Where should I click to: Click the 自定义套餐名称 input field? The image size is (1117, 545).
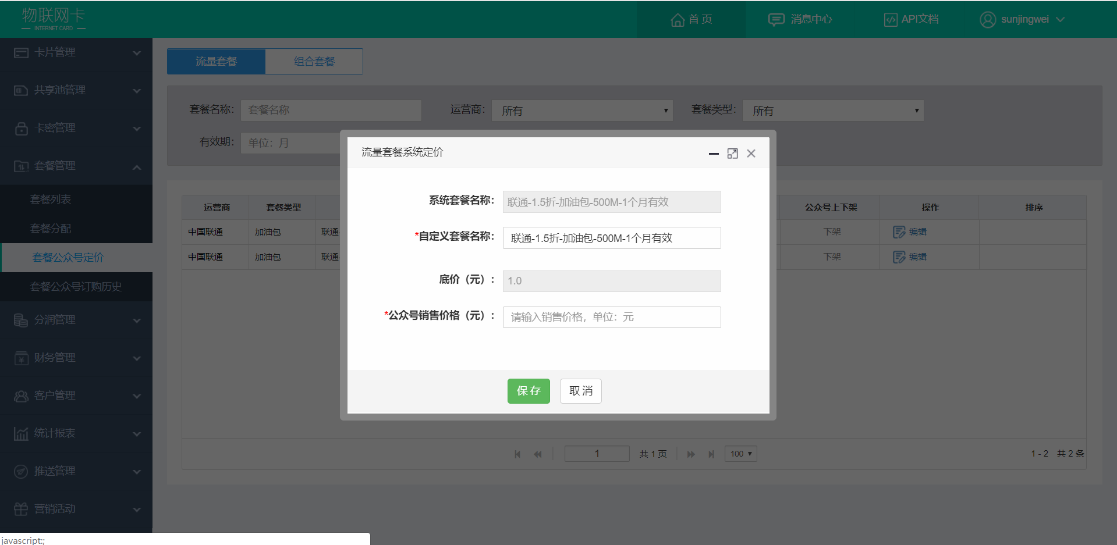[612, 238]
